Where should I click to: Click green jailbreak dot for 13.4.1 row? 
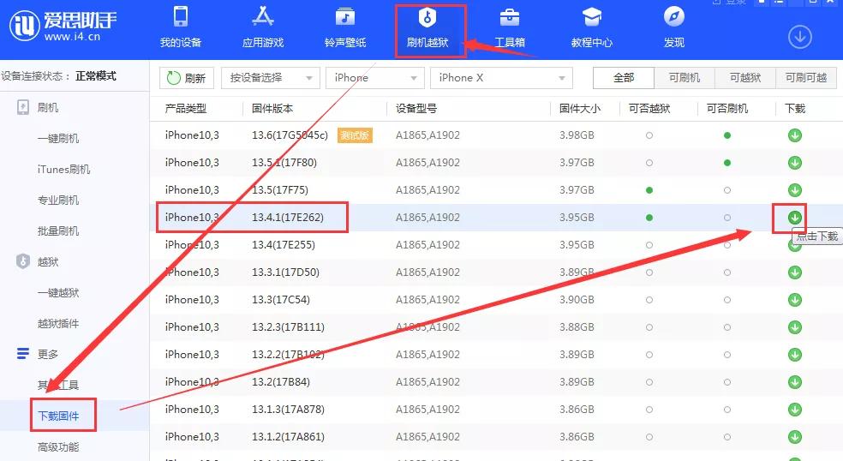click(649, 218)
